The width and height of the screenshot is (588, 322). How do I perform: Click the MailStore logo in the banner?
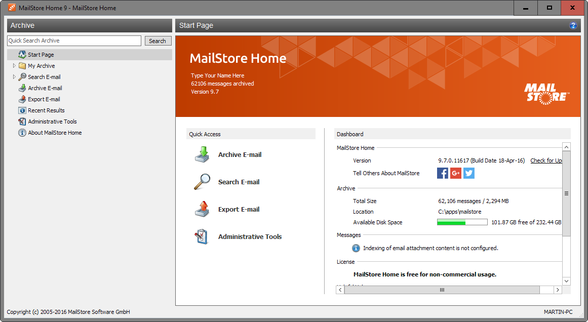tap(547, 94)
